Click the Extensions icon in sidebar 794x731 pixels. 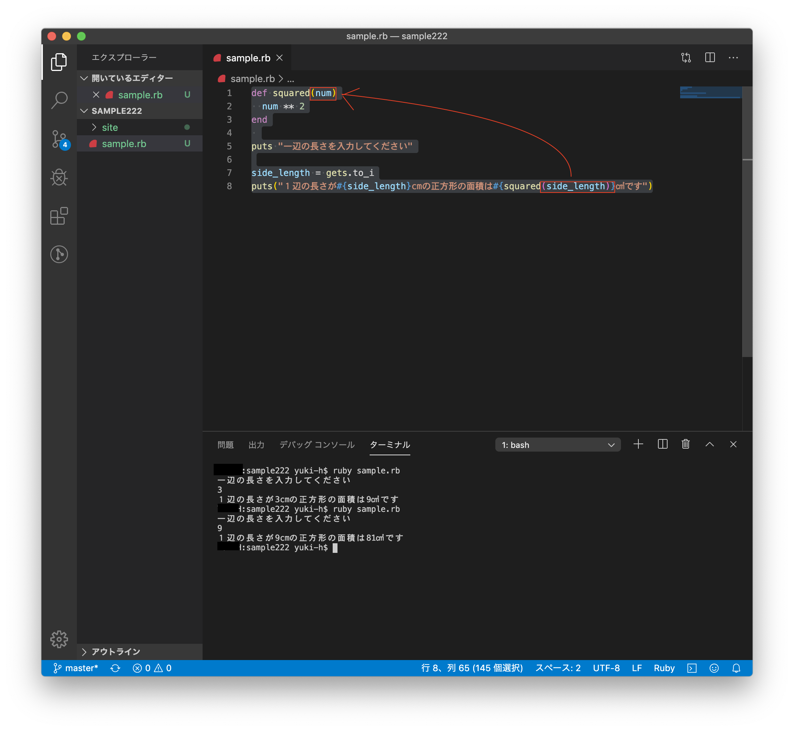(59, 214)
